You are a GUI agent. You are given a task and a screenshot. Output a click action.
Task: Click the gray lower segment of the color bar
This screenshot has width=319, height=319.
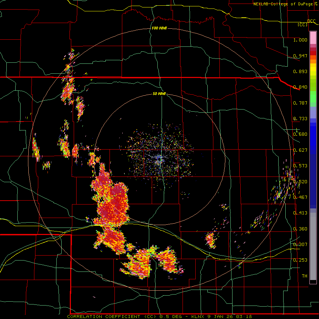tap(313, 246)
